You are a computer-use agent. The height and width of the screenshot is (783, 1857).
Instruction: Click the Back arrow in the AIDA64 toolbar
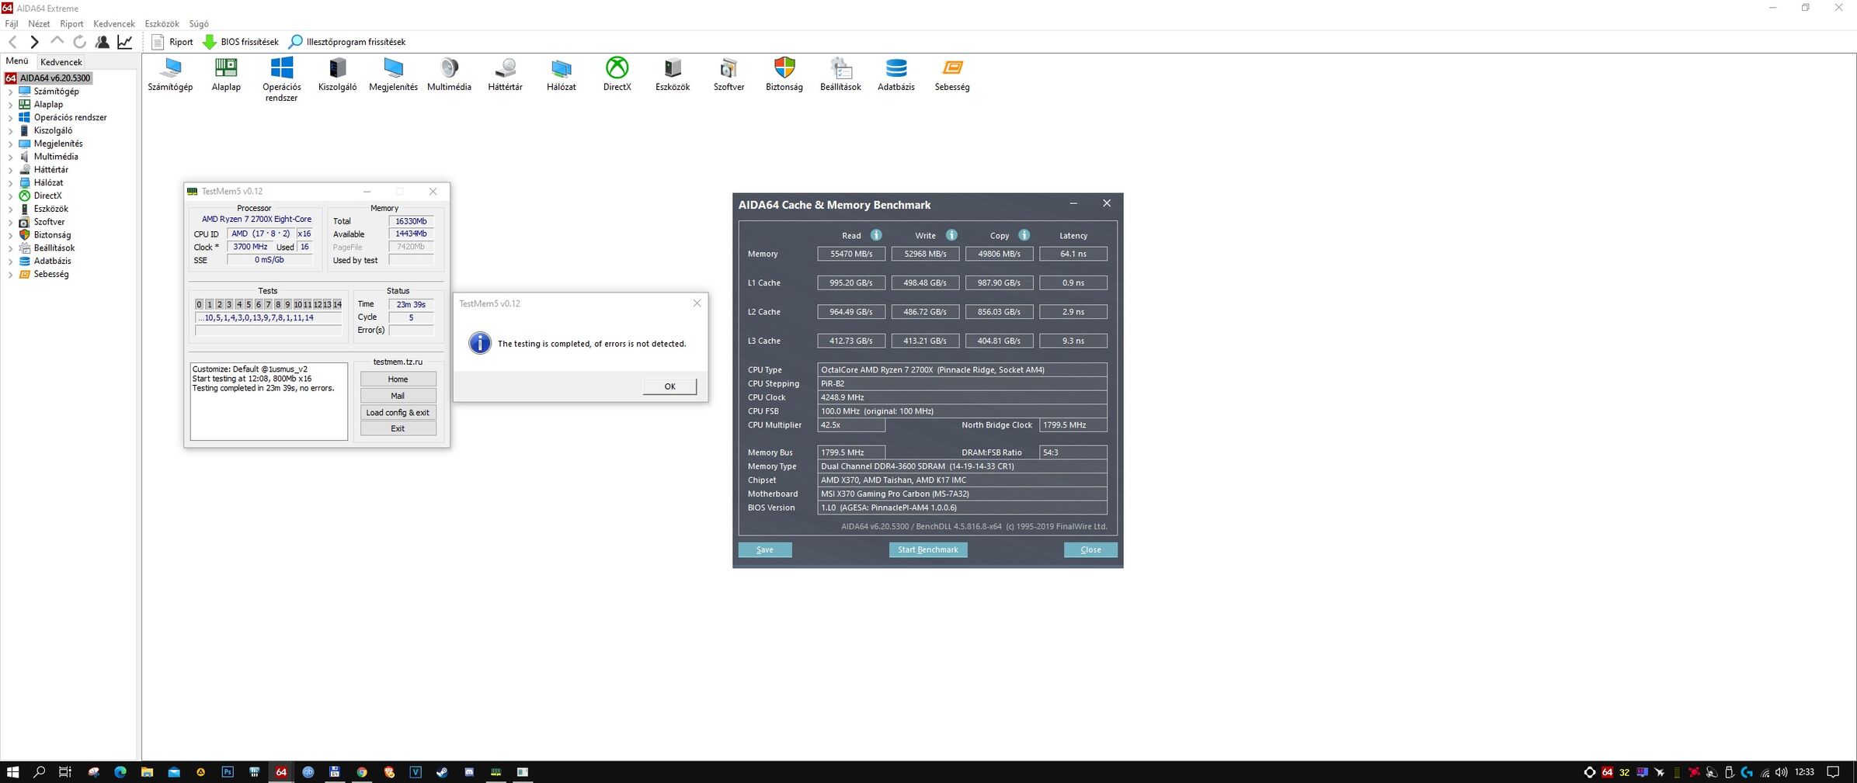pos(12,42)
